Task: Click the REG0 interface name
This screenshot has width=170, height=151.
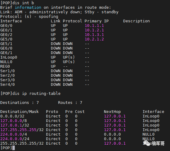Action: [x=5, y=66]
